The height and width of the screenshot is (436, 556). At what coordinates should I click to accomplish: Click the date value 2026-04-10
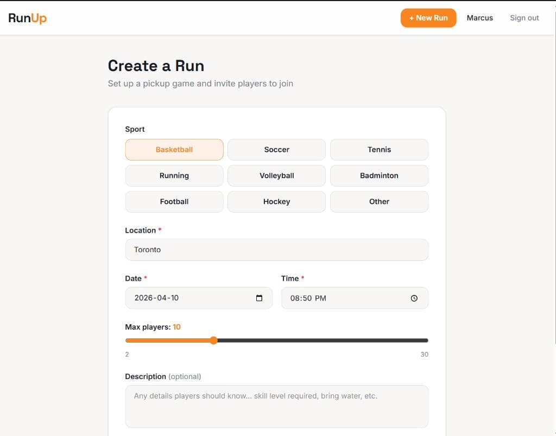(185, 298)
